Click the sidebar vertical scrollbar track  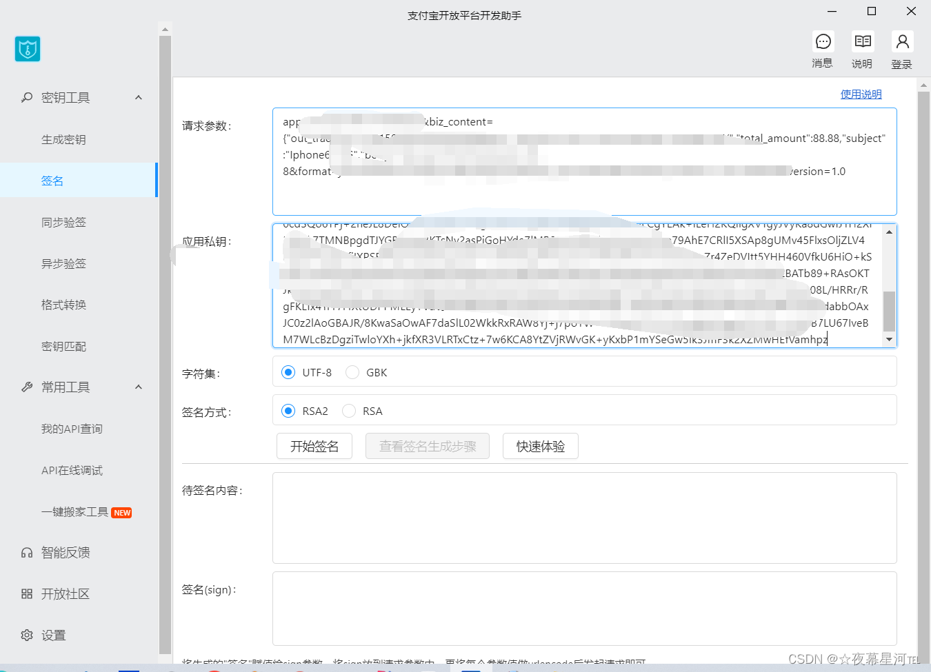tap(165, 345)
